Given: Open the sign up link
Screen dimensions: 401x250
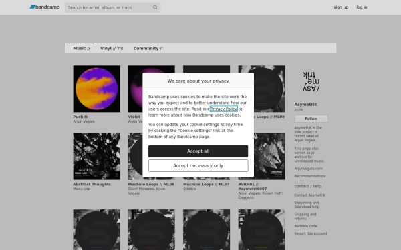Looking at the screenshot, I should pyautogui.click(x=341, y=7).
